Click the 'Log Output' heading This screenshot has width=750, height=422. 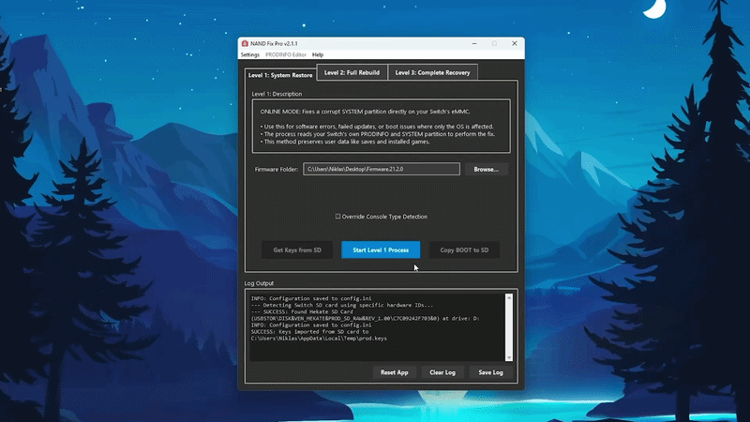259,283
